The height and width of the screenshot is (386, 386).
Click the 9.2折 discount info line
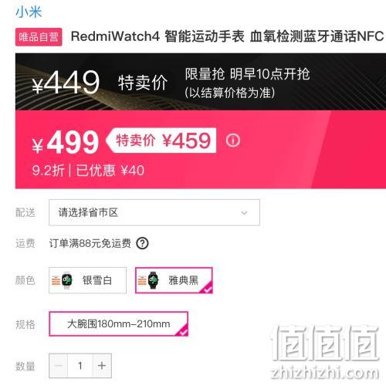[x=88, y=171]
